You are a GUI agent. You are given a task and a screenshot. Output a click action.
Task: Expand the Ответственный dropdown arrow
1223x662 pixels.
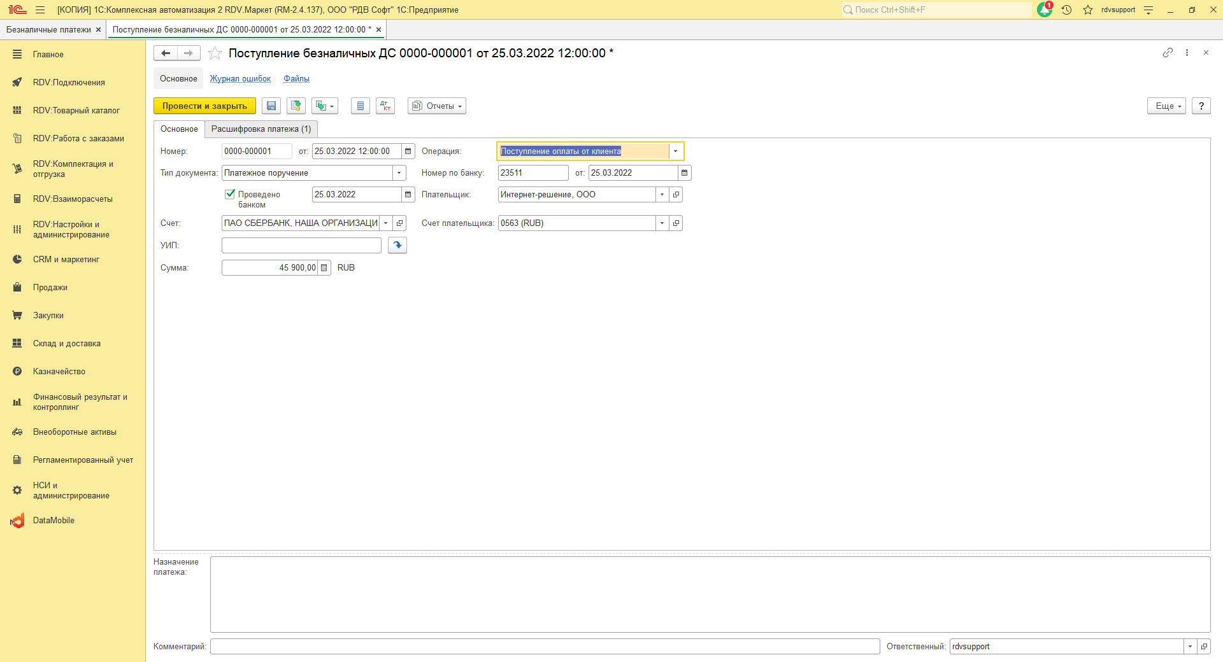pos(1190,647)
